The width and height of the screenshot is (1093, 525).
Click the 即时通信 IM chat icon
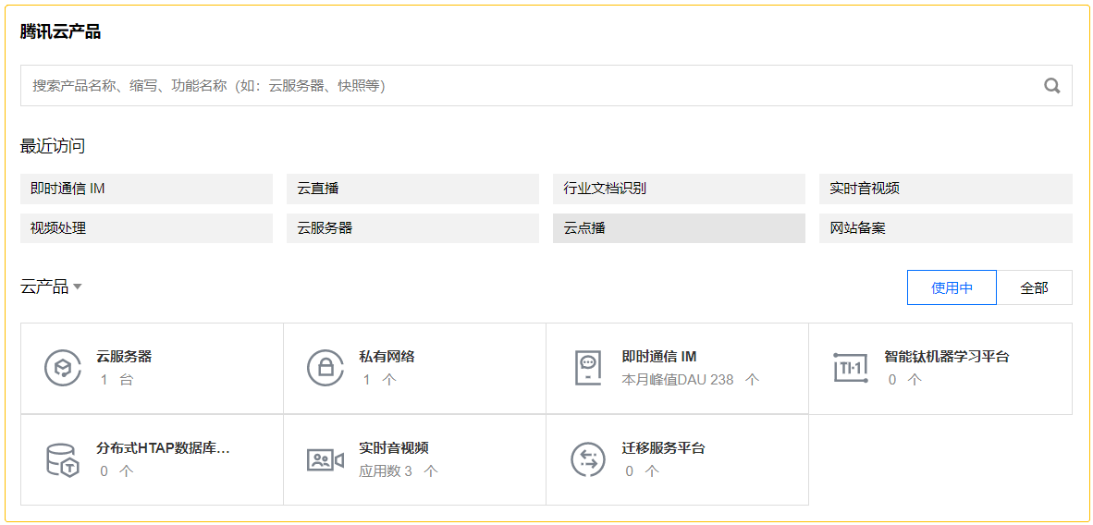(x=587, y=368)
